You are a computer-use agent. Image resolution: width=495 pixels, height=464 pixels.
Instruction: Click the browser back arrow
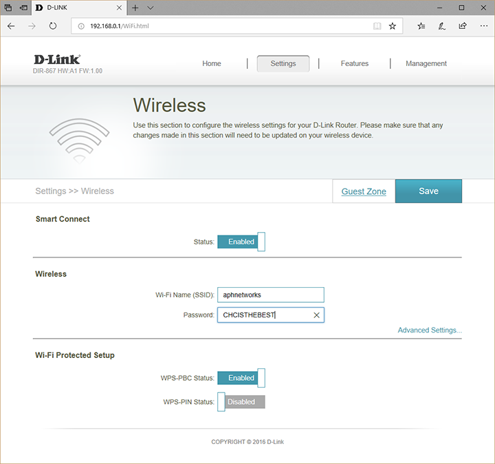point(12,26)
